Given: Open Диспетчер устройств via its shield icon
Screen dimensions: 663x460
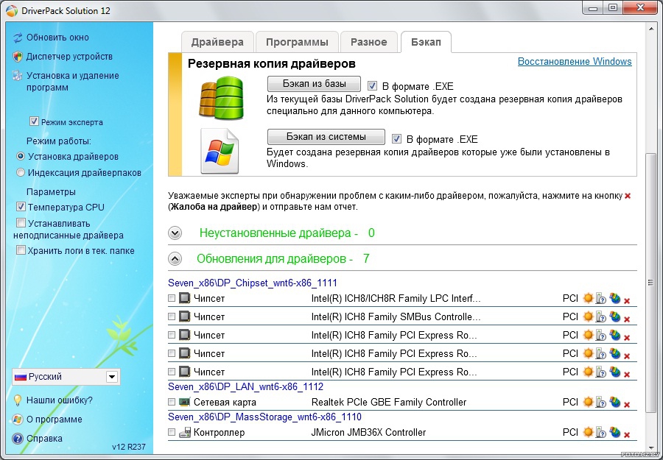Looking at the screenshot, I should (x=18, y=57).
